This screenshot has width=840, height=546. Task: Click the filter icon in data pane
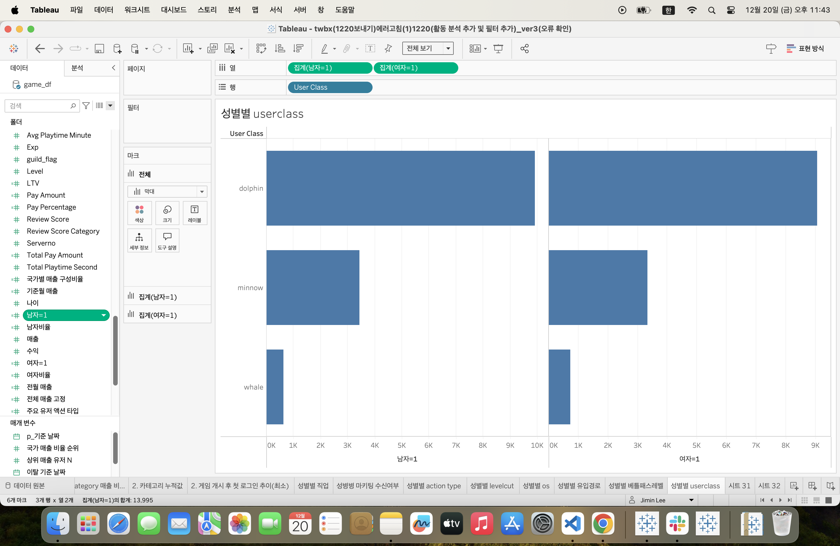(x=86, y=105)
